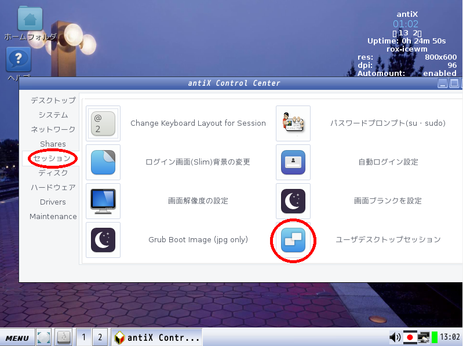Select the ネットワーク tab
The image size is (463, 346).
pos(53,129)
